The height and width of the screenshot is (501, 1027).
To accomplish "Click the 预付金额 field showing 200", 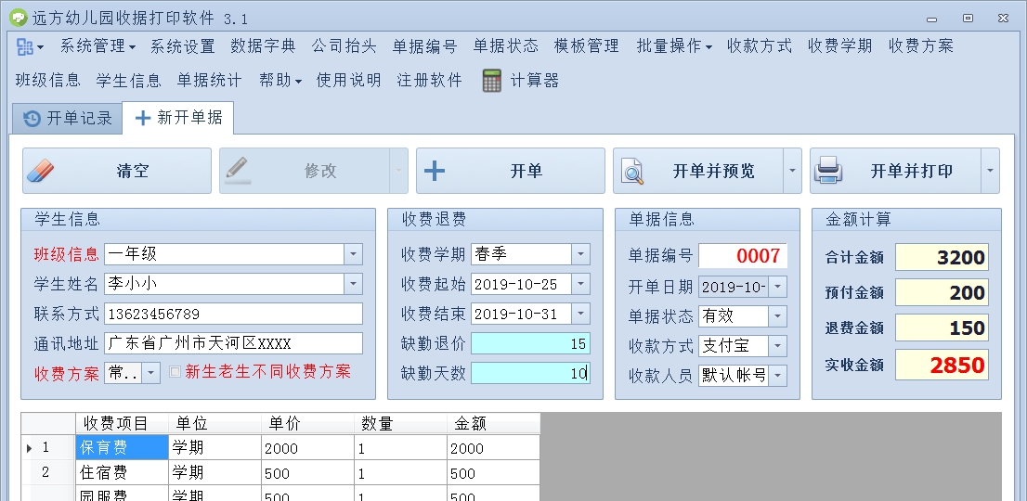I will (x=942, y=292).
